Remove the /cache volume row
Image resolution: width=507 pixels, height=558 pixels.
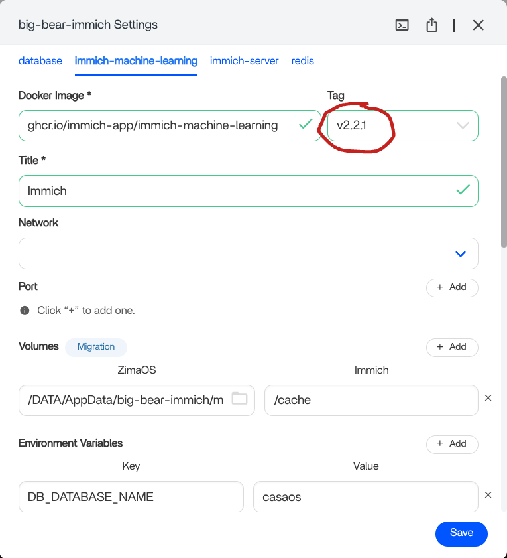[x=488, y=398]
